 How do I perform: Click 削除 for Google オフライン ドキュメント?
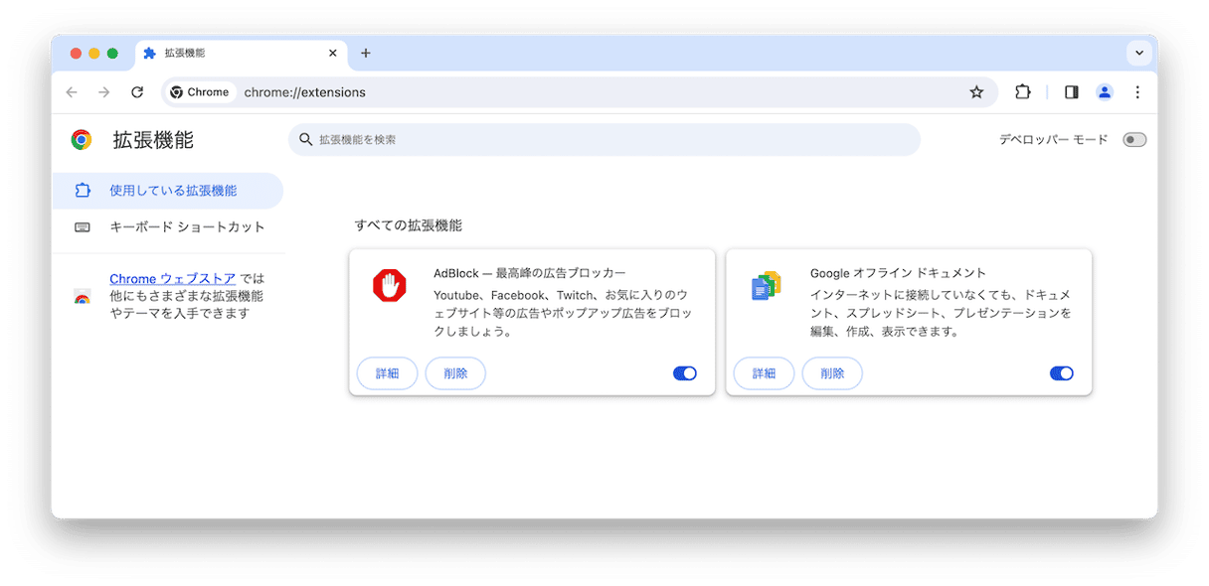832,373
